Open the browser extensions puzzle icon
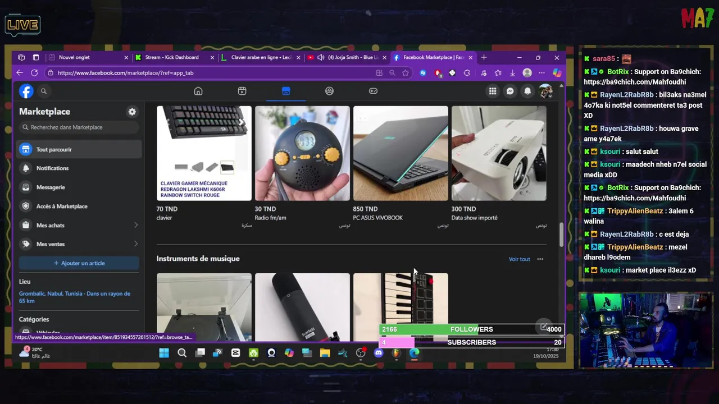The image size is (719, 404). click(467, 73)
